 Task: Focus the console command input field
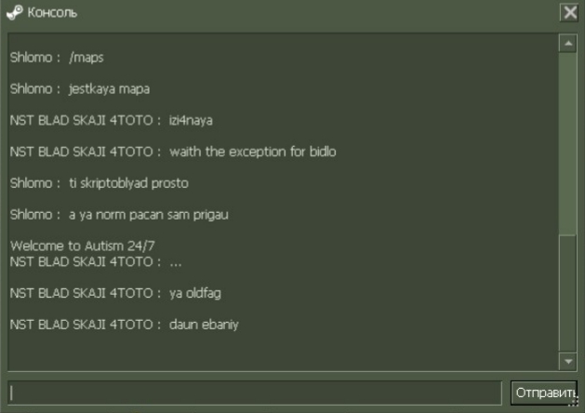(255, 393)
